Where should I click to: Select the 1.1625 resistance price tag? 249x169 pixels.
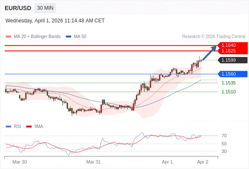[232, 51]
